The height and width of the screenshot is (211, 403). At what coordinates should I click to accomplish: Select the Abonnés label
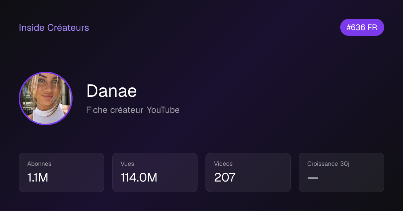[39, 164]
